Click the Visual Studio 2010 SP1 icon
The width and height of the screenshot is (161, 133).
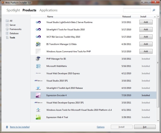(38, 81)
